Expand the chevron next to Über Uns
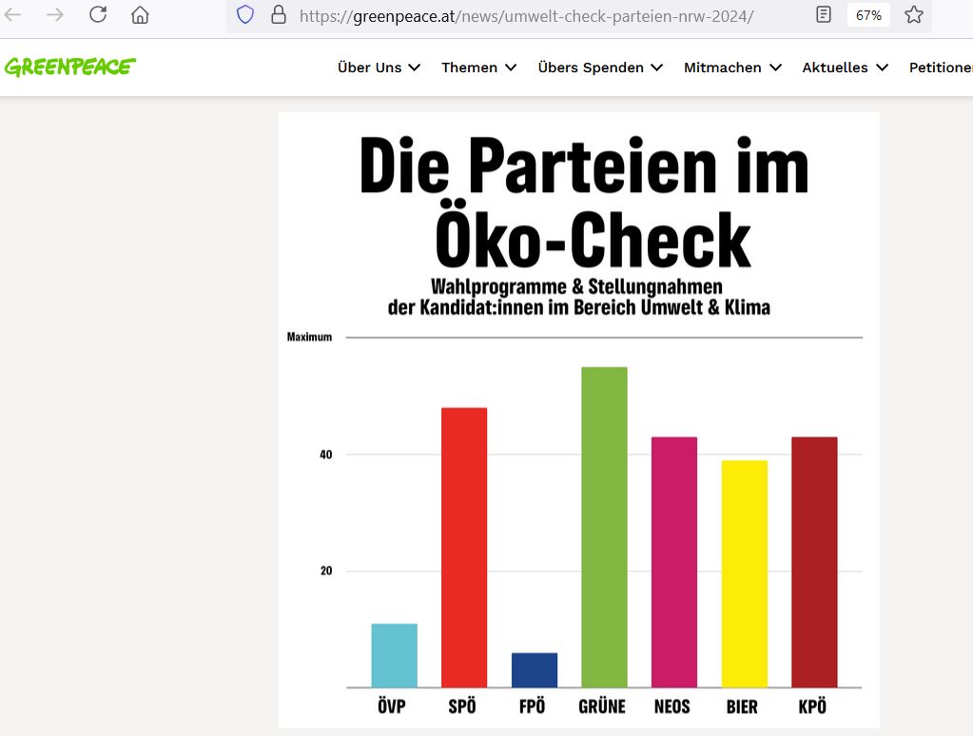973x736 pixels. [415, 68]
